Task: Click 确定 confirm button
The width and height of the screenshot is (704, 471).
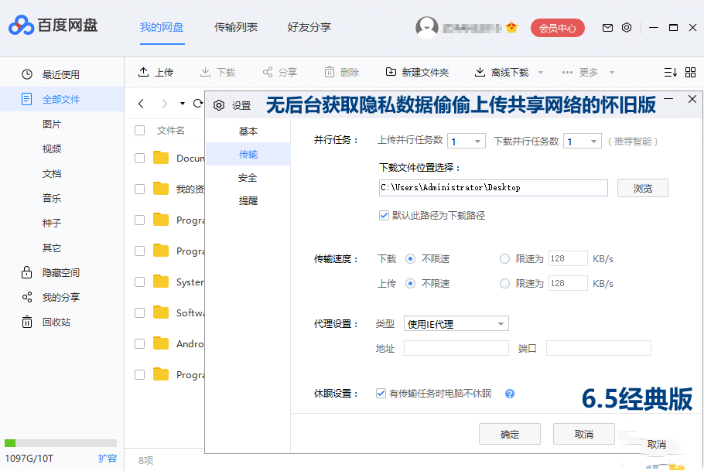Action: 510,434
